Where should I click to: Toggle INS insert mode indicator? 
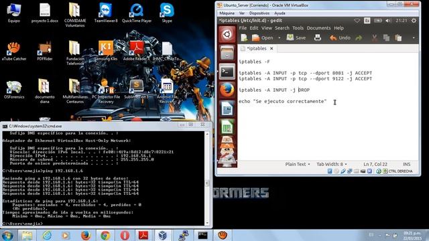[x=406, y=164]
